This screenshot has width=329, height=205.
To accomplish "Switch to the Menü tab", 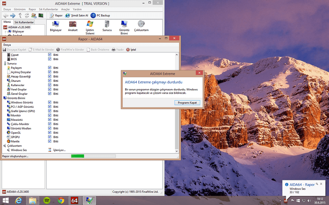I will tap(7, 22).
